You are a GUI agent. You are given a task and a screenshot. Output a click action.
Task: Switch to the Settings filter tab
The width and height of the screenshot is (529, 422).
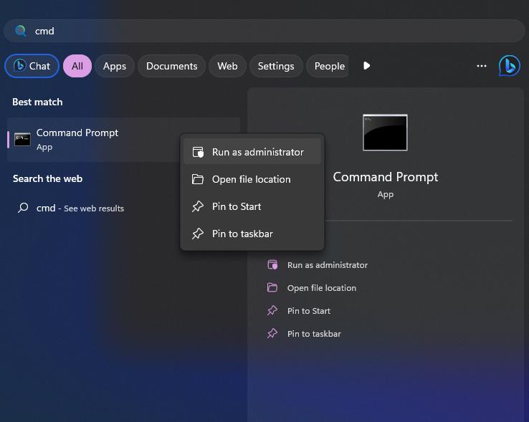[276, 66]
